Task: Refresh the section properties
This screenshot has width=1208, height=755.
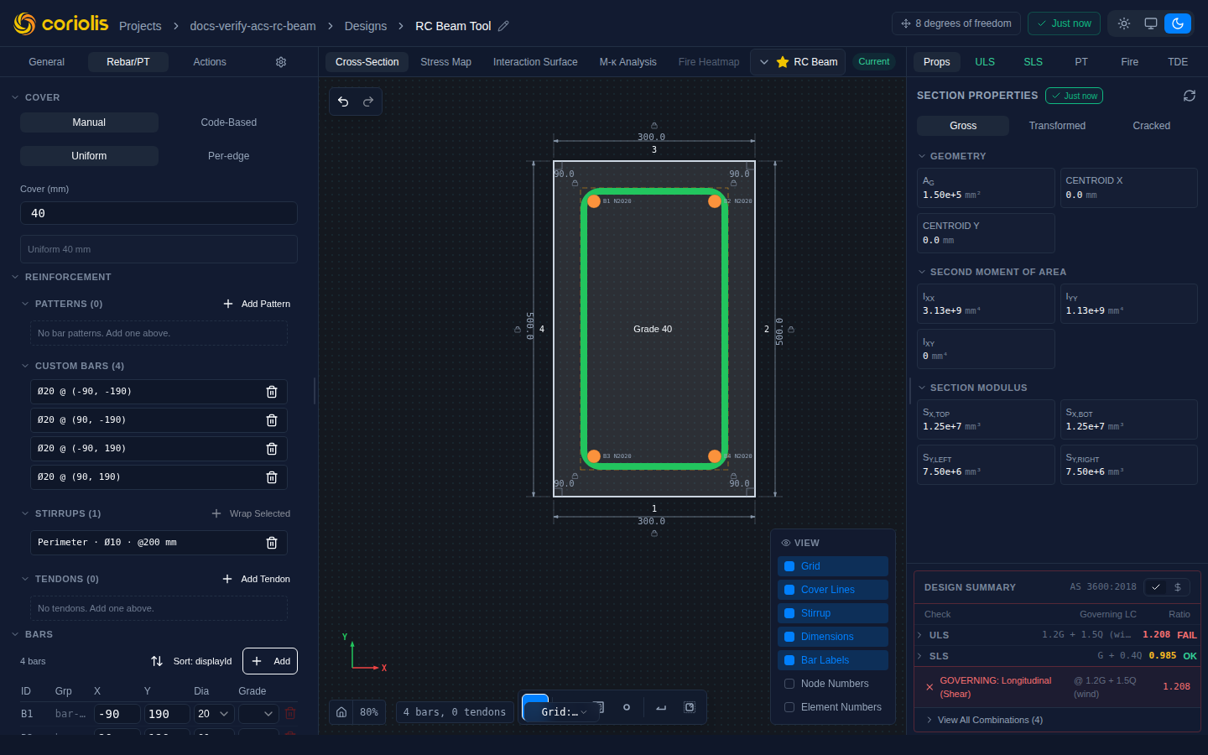Action: 1190,96
